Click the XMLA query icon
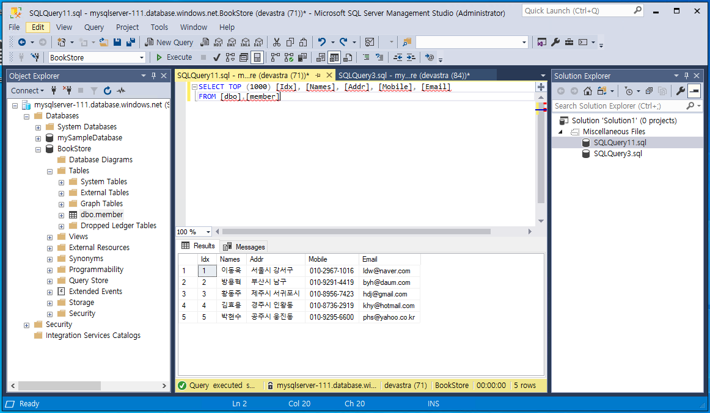Viewport: 710px width, 413px height. [x=246, y=43]
